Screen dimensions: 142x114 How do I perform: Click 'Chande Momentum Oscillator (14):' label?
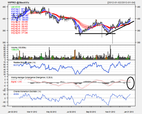tap(28, 91)
